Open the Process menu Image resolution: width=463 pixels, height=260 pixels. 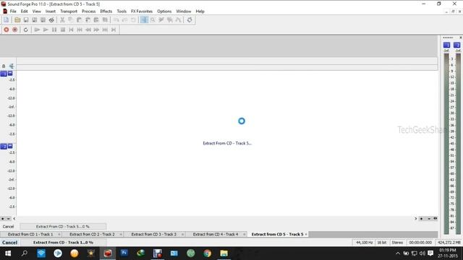tap(88, 12)
